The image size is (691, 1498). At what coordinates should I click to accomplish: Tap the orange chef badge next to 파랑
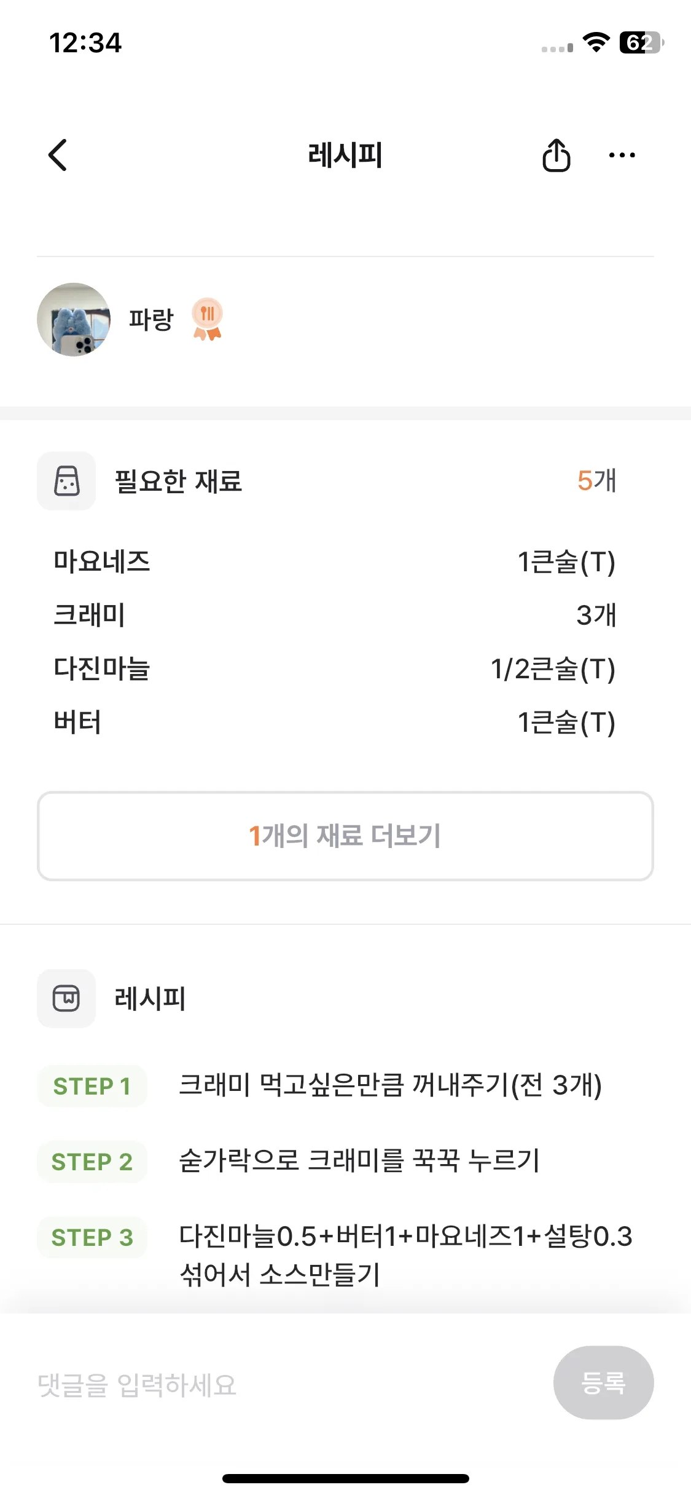[207, 319]
